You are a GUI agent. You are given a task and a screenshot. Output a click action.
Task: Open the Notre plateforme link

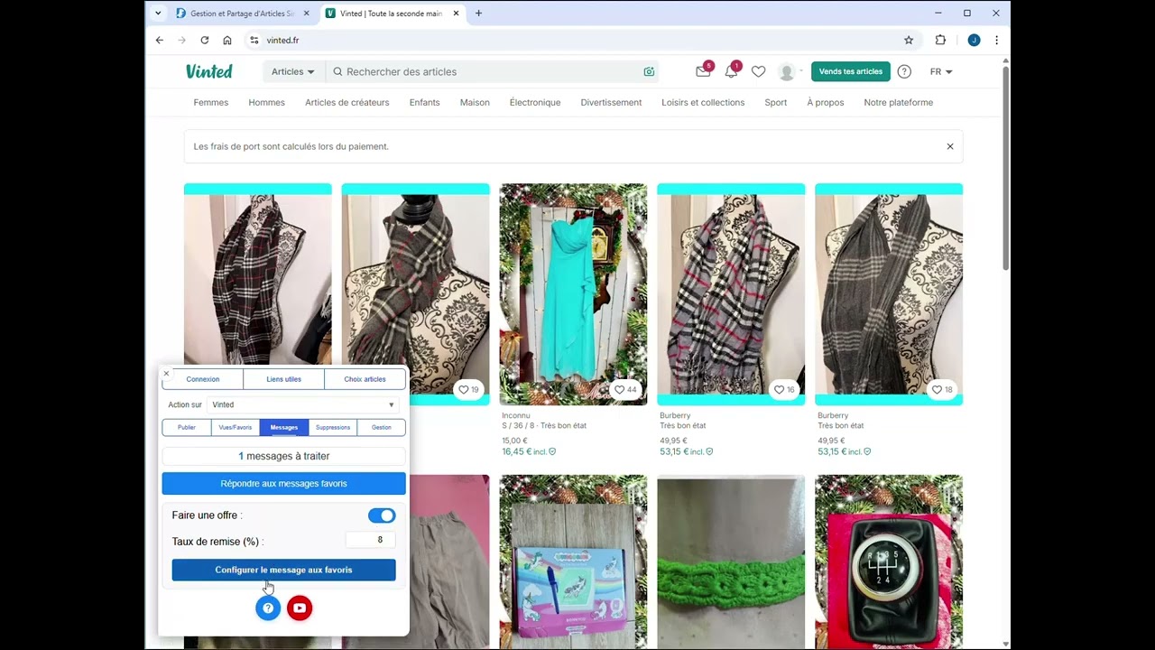click(x=899, y=102)
